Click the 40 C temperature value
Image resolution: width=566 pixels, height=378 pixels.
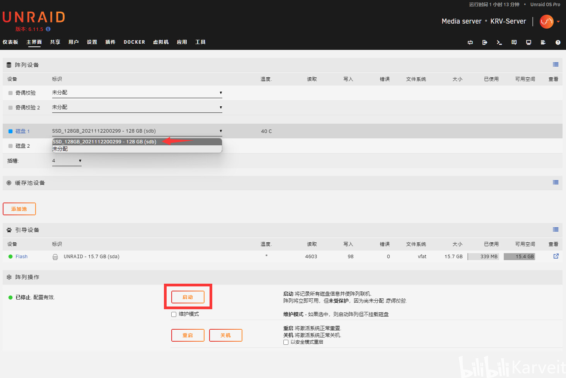266,131
